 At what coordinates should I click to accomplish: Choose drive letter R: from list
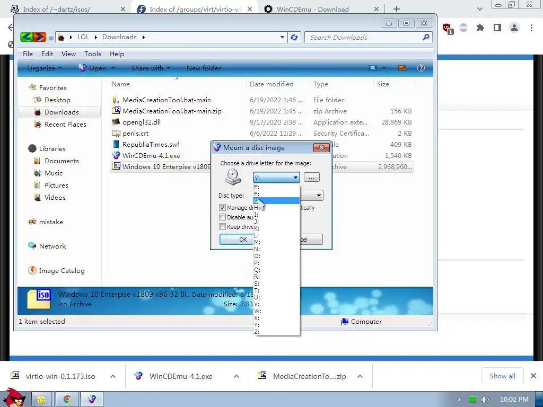[x=276, y=277]
